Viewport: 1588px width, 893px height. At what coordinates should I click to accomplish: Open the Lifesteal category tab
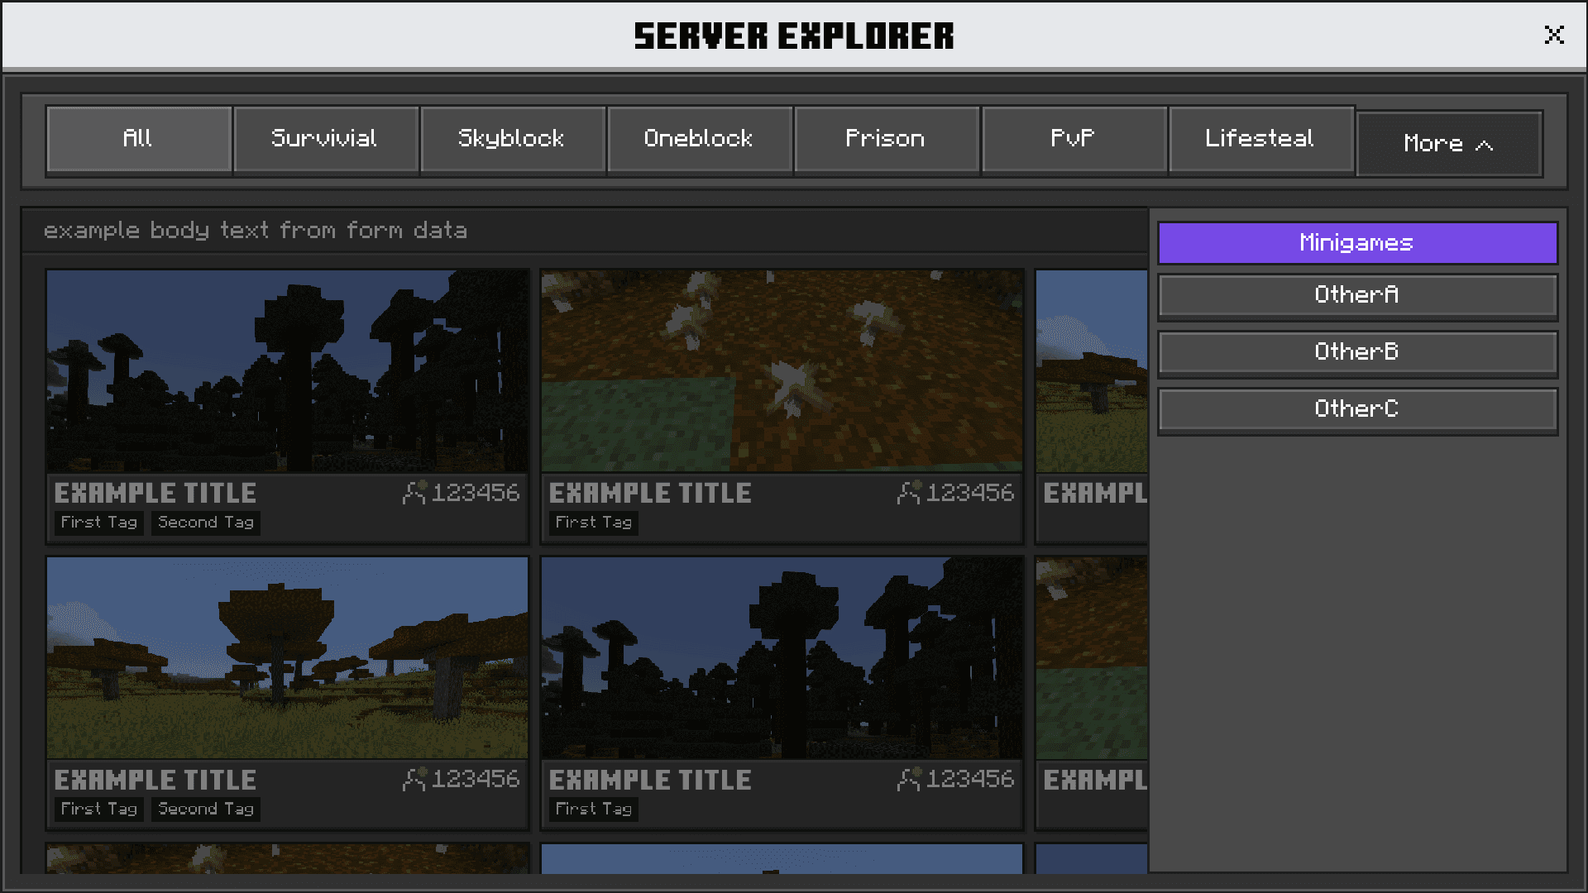[1260, 139]
